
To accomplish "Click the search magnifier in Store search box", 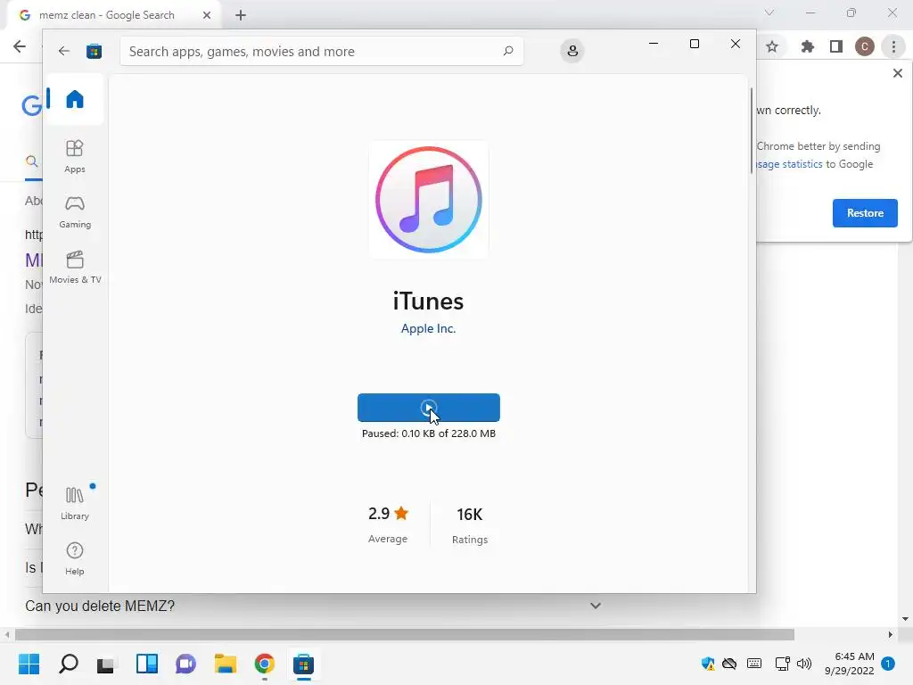I will 507,51.
